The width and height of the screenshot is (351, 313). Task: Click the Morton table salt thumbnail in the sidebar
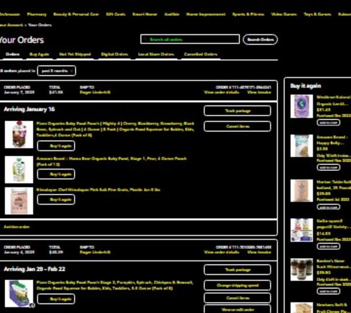tap(302, 191)
